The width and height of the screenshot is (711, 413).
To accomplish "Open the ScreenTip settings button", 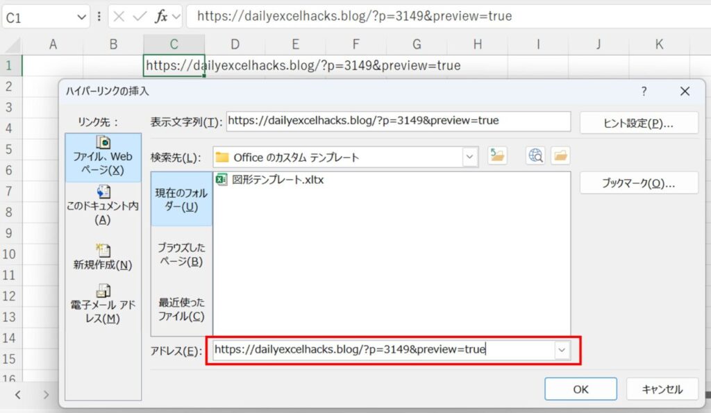I will [x=639, y=123].
